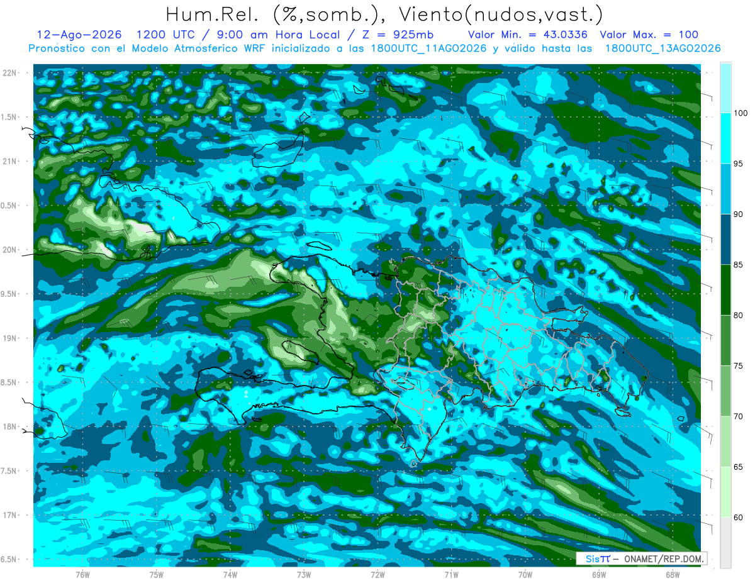
Task: Click the '21N' latitude label
Action: tap(10, 162)
